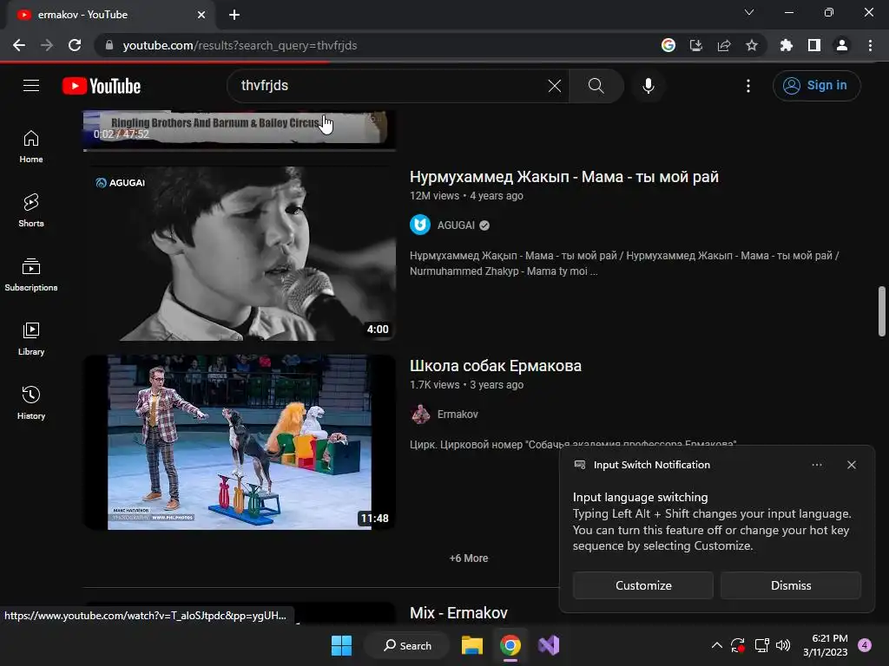This screenshot has height=666, width=889.
Task: Click the Chrome taskbar icon
Action: (510, 645)
